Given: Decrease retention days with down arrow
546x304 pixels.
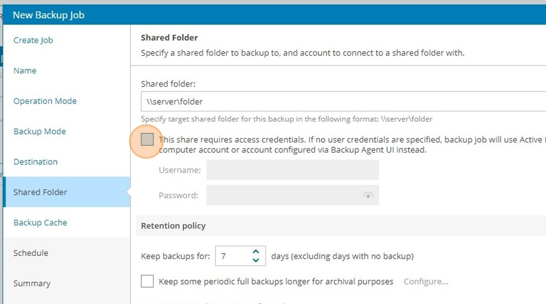Looking at the screenshot, I should click(x=256, y=260).
